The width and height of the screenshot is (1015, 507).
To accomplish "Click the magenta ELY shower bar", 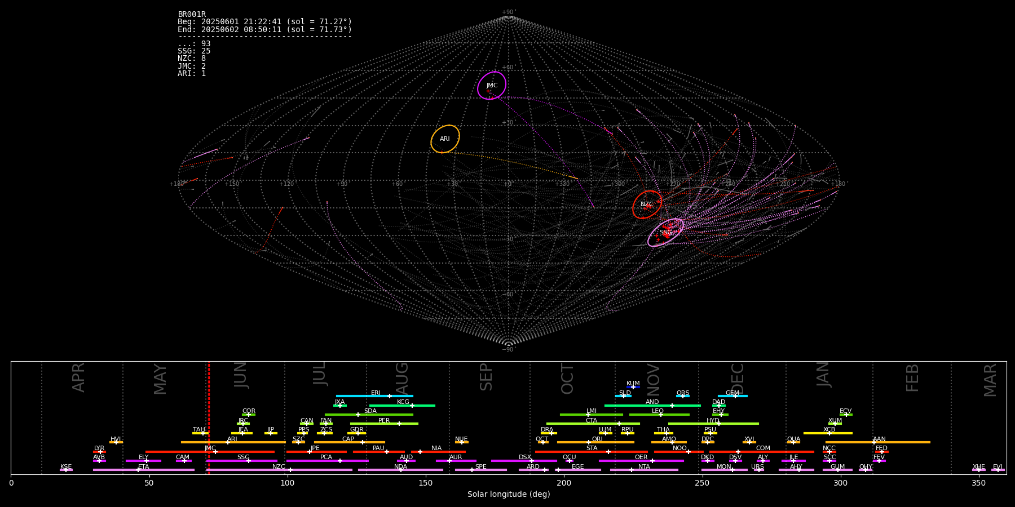I will pyautogui.click(x=143, y=461).
